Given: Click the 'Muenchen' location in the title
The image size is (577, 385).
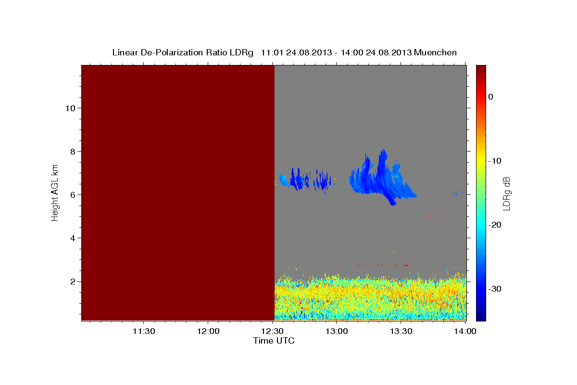Looking at the screenshot, I should click(436, 52).
